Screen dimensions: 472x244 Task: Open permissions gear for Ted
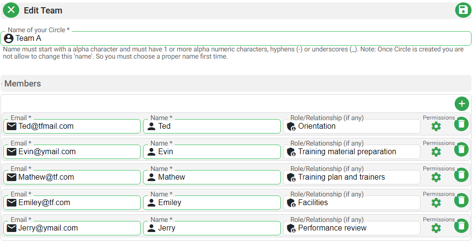[436, 126]
